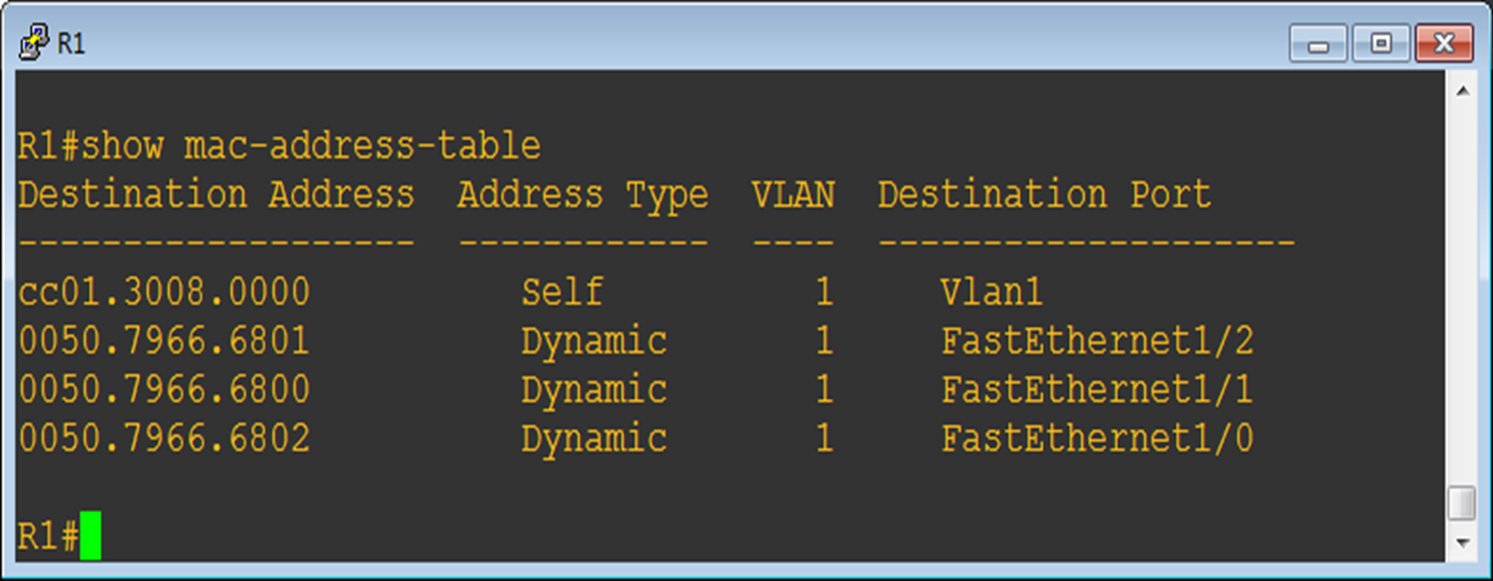Image resolution: width=1493 pixels, height=581 pixels.
Task: Click MAC address 0050.7966.6800
Action: click(165, 390)
